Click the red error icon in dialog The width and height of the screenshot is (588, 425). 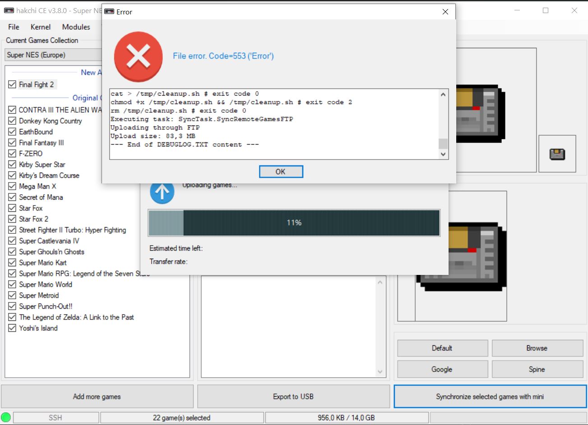click(138, 56)
